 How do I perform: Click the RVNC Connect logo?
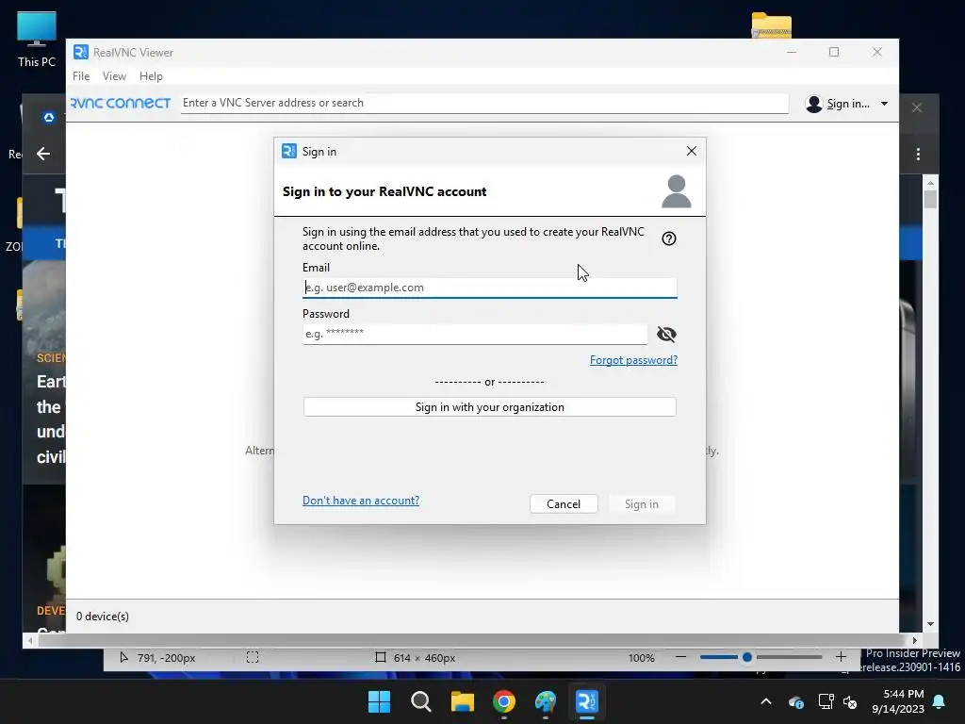pyautogui.click(x=121, y=103)
